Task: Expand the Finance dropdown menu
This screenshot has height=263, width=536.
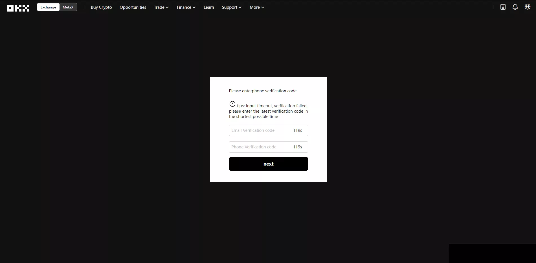Action: tap(186, 7)
